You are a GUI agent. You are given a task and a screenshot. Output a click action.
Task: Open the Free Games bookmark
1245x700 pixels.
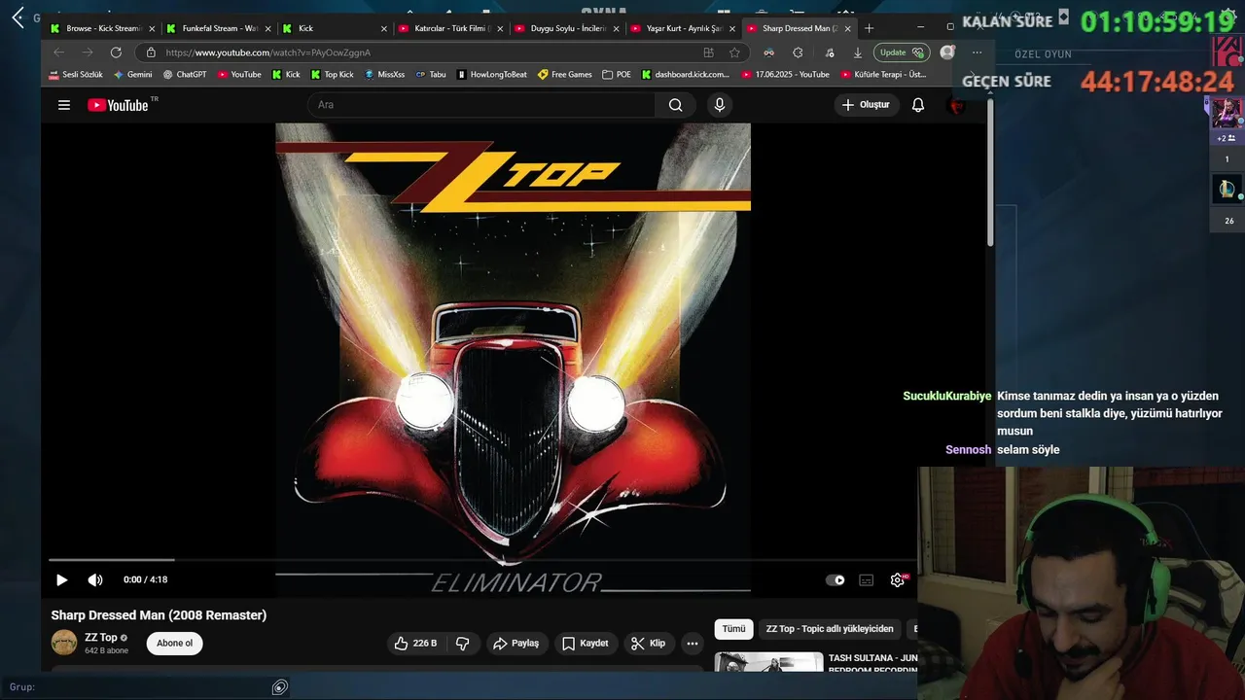click(564, 74)
